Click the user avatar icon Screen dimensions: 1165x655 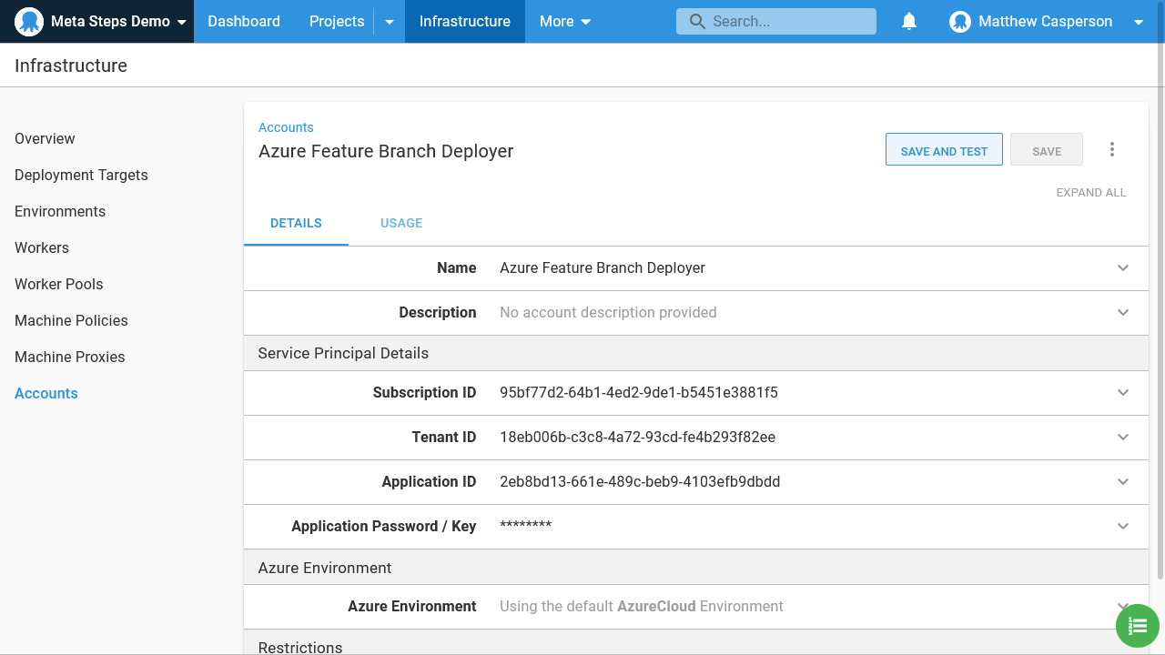tap(959, 22)
